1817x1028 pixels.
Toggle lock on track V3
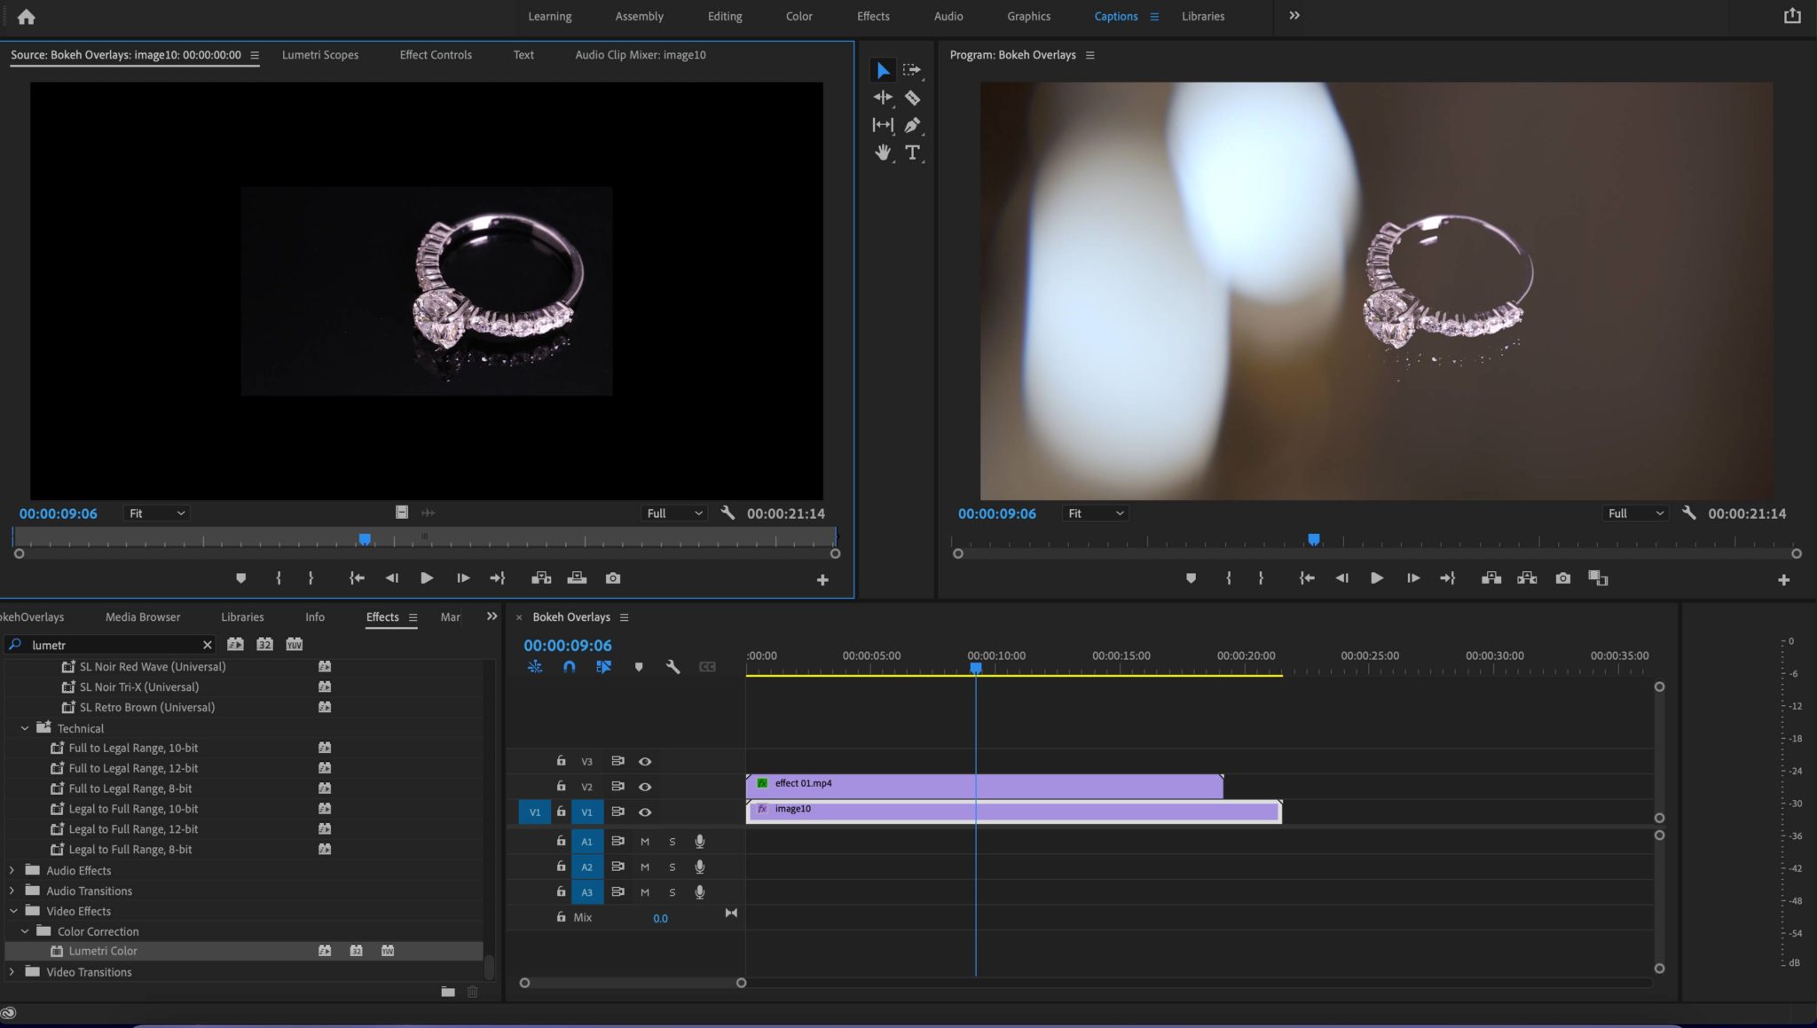pyautogui.click(x=561, y=761)
